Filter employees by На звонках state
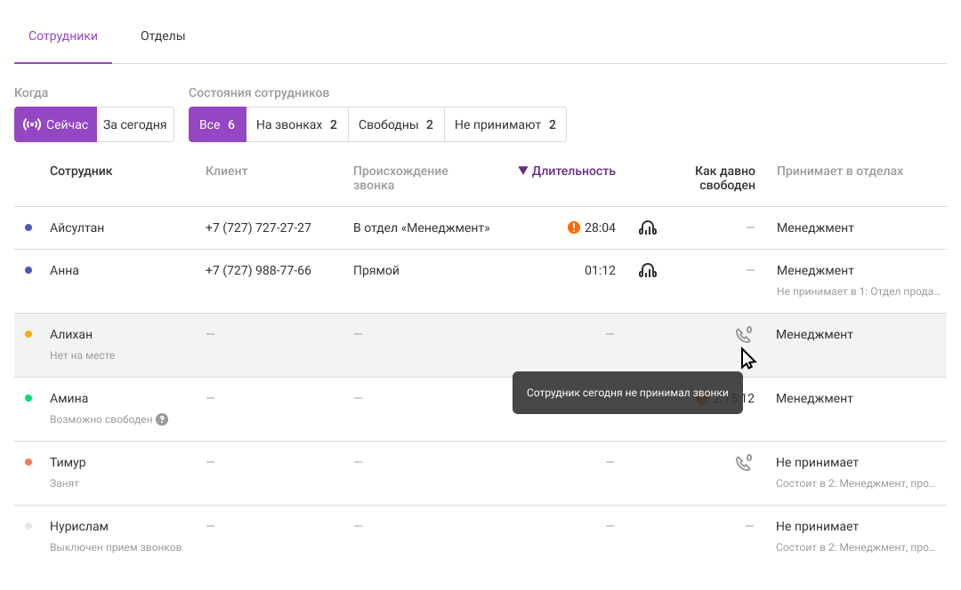Screen dimensions: 961x590 [x=296, y=125]
